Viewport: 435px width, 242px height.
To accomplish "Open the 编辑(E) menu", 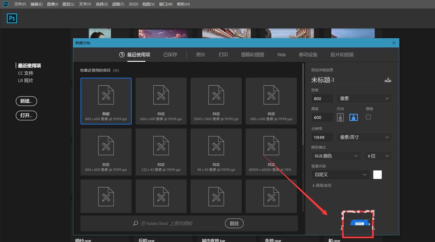I will tap(36, 4).
